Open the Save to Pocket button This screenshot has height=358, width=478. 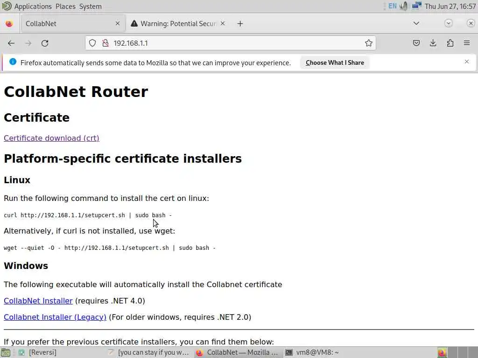pos(416,43)
